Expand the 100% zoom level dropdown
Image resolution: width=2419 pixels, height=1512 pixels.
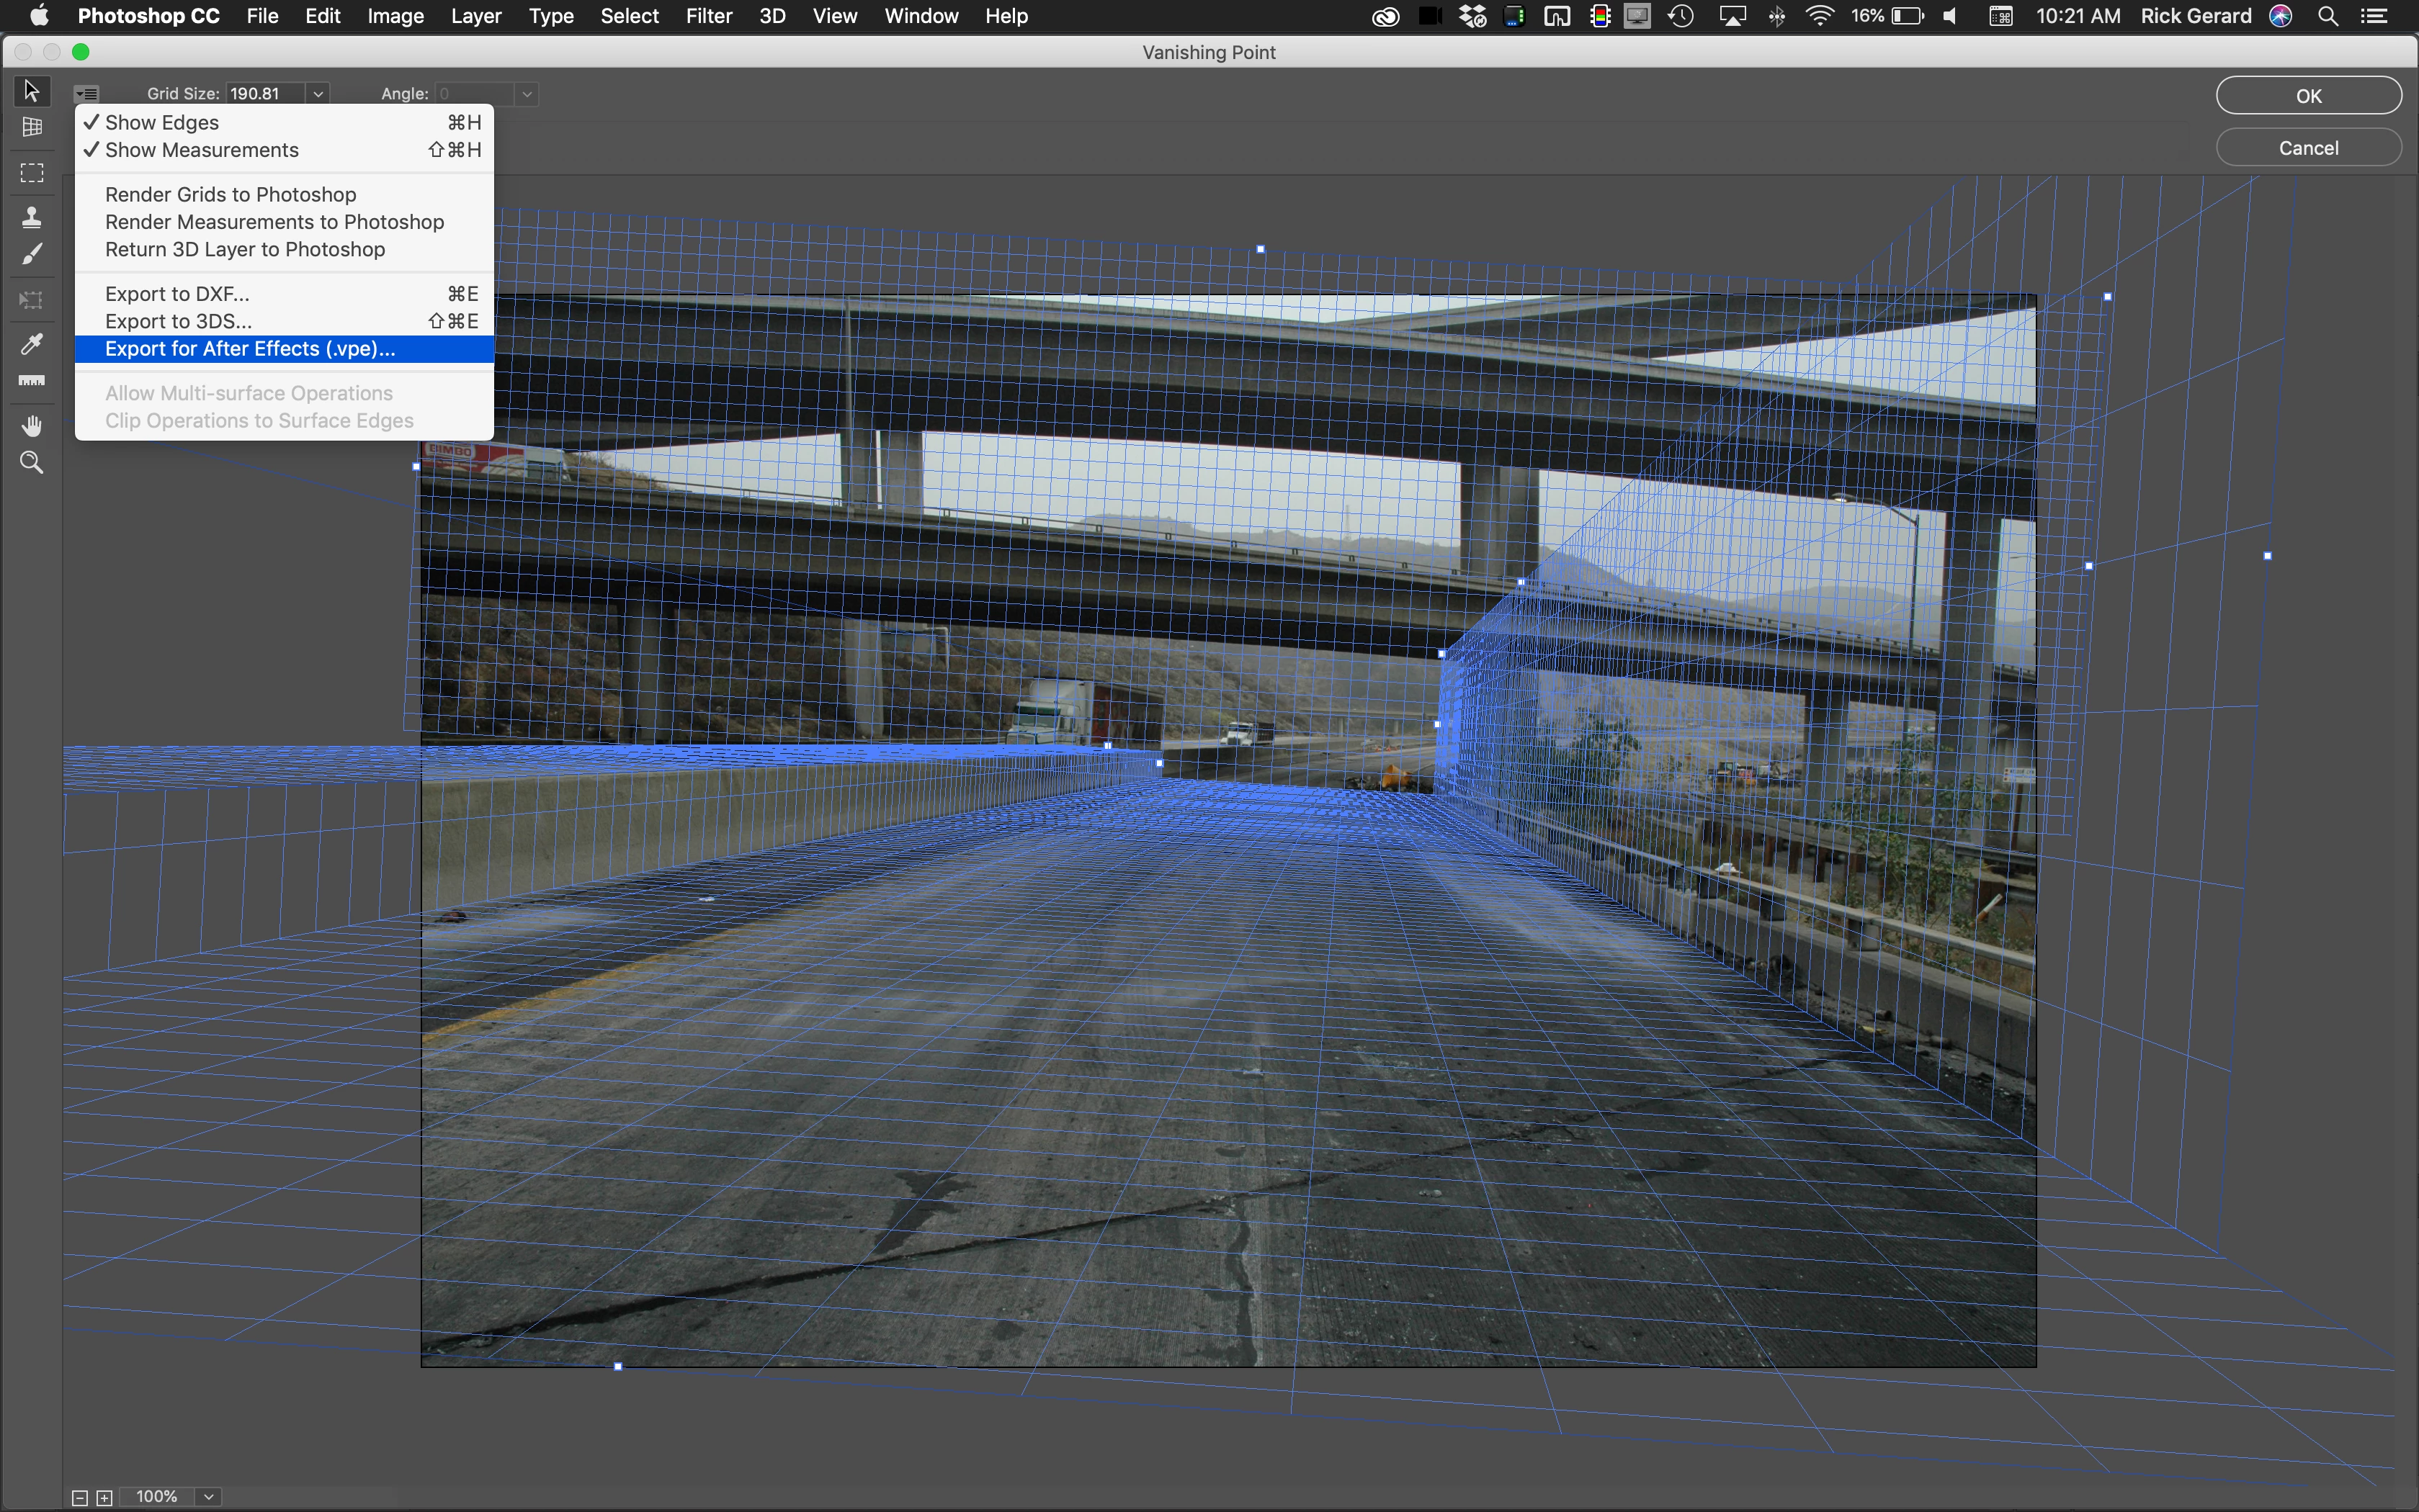point(208,1497)
